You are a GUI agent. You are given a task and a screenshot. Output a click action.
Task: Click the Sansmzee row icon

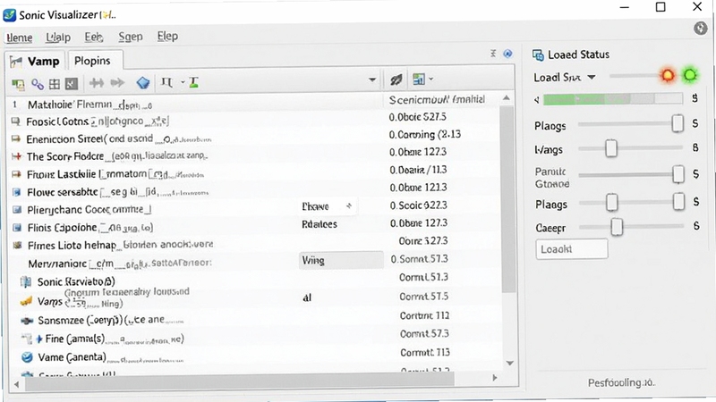27,321
